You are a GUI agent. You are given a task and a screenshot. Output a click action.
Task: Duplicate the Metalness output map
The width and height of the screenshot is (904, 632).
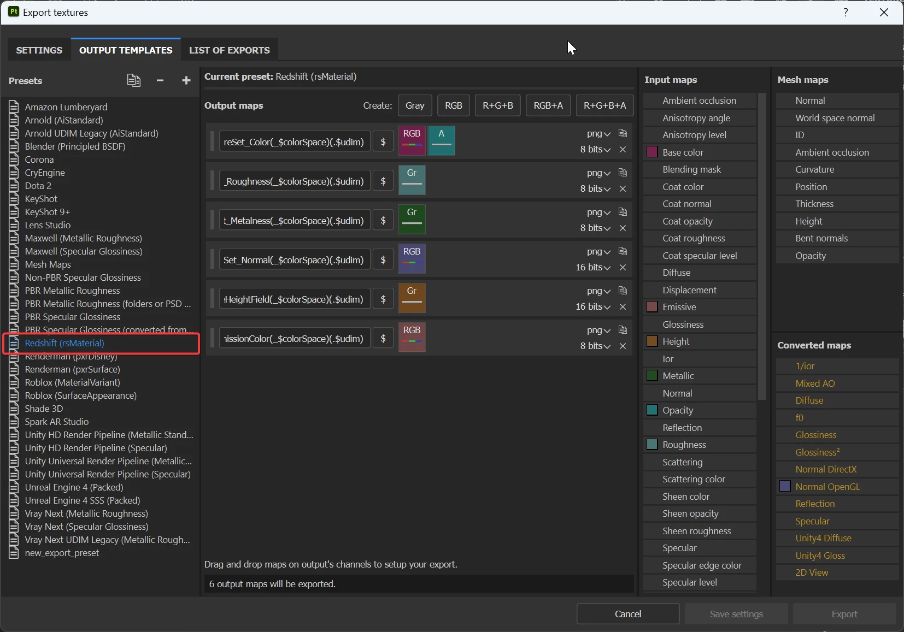623,212
